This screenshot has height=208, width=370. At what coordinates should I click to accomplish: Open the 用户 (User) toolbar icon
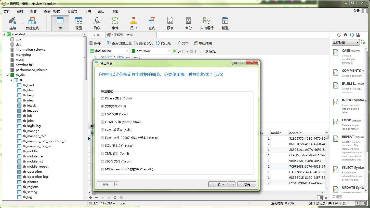(134, 23)
